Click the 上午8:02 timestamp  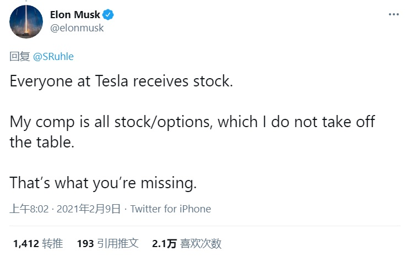29,209
